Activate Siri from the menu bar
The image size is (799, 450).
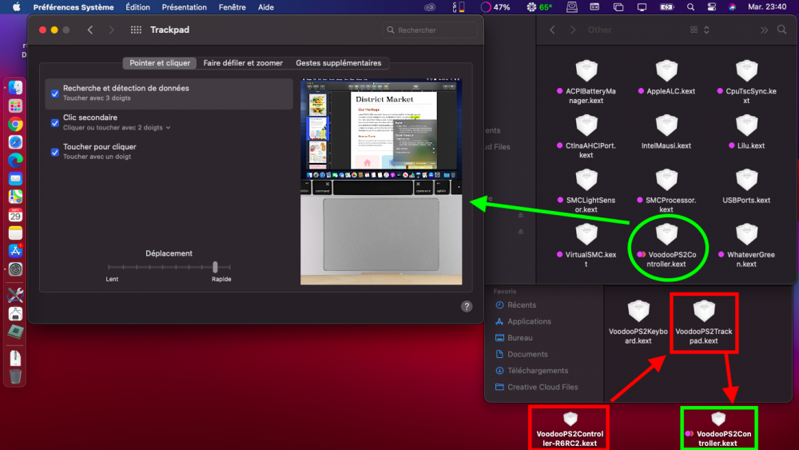click(x=732, y=7)
